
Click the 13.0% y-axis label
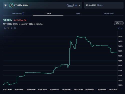120,56
